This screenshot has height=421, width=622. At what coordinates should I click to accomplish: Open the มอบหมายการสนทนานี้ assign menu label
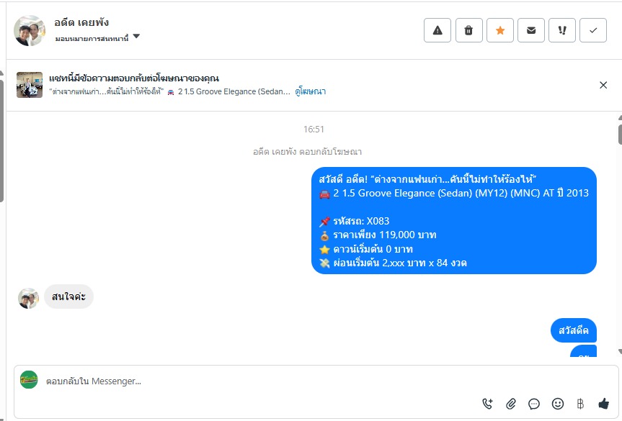tap(92, 38)
